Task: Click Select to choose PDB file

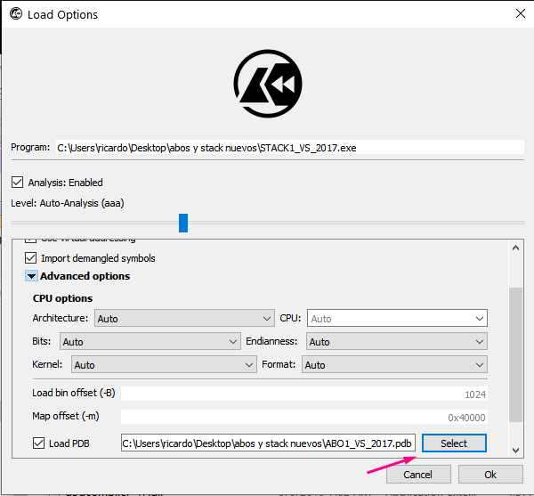Action: 454,443
